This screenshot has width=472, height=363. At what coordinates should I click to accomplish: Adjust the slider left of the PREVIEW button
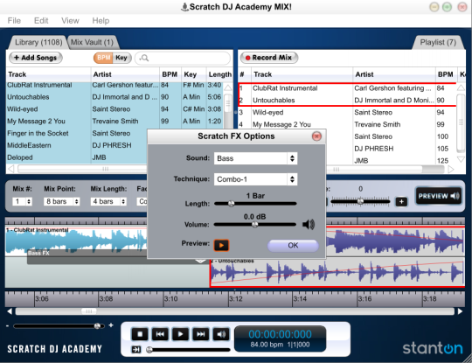[360, 201]
